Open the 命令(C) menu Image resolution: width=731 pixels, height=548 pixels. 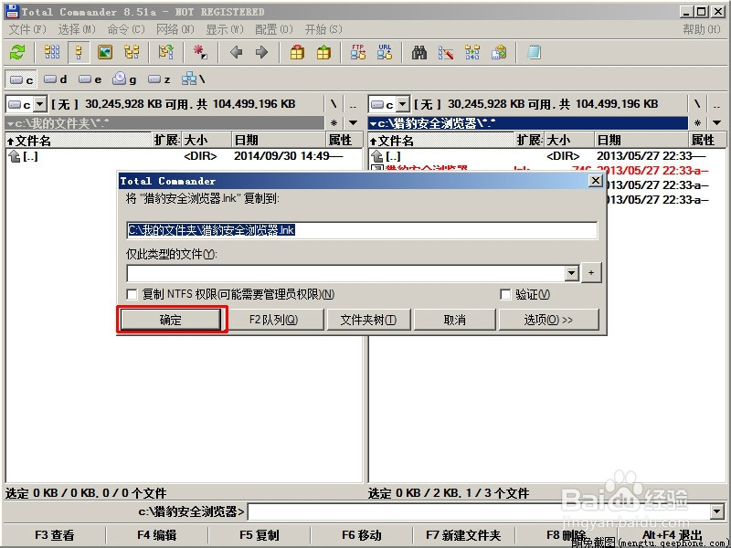tap(126, 29)
